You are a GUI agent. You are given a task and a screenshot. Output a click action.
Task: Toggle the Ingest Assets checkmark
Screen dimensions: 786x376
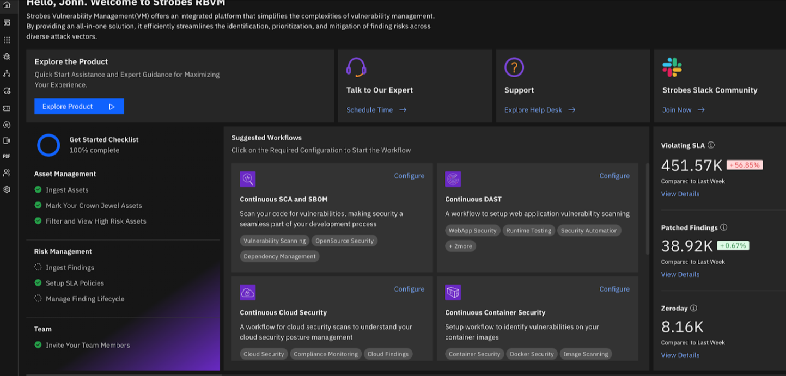click(38, 189)
